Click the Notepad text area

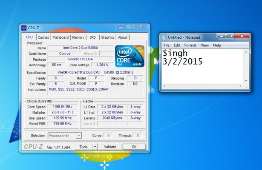(202, 66)
